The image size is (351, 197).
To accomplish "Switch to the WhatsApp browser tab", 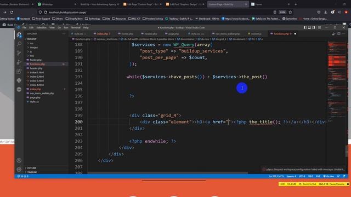I will coord(56,4).
